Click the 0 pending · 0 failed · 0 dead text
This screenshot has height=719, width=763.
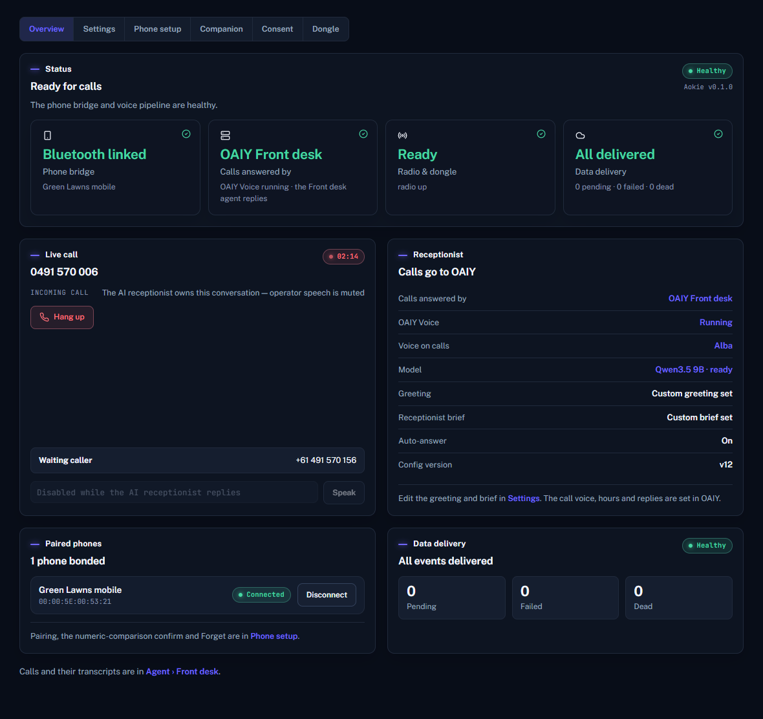625,187
